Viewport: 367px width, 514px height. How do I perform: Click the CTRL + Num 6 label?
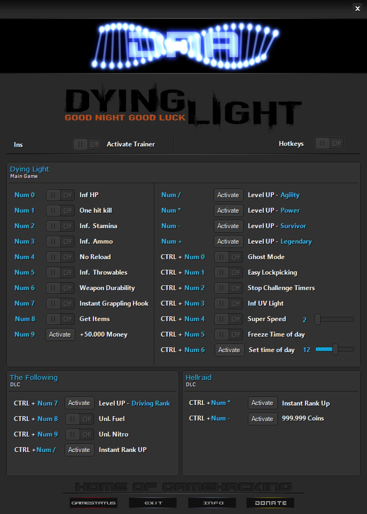(x=183, y=350)
